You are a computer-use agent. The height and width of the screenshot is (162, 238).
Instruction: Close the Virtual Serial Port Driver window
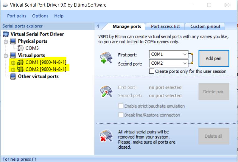tap(227, 5)
